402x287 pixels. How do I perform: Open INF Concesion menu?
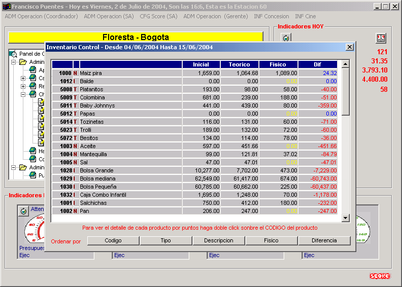coord(271,16)
